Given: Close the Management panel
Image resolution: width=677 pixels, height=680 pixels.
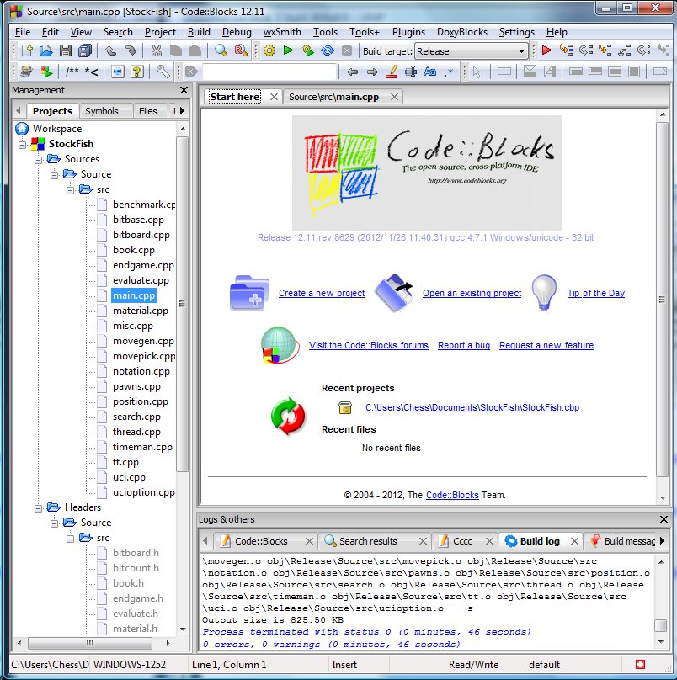Looking at the screenshot, I should click(184, 90).
